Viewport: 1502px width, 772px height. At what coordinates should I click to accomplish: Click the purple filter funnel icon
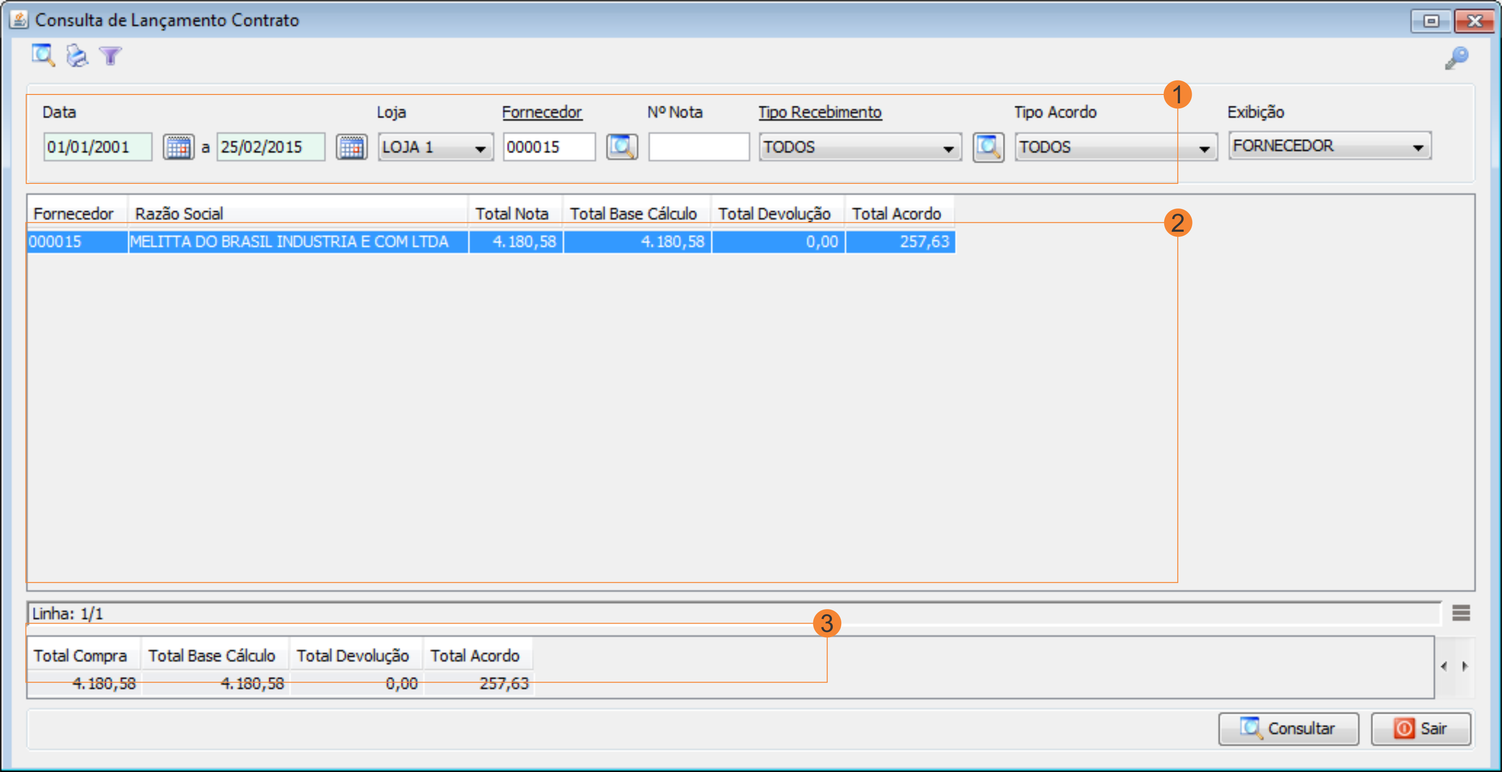pos(110,56)
